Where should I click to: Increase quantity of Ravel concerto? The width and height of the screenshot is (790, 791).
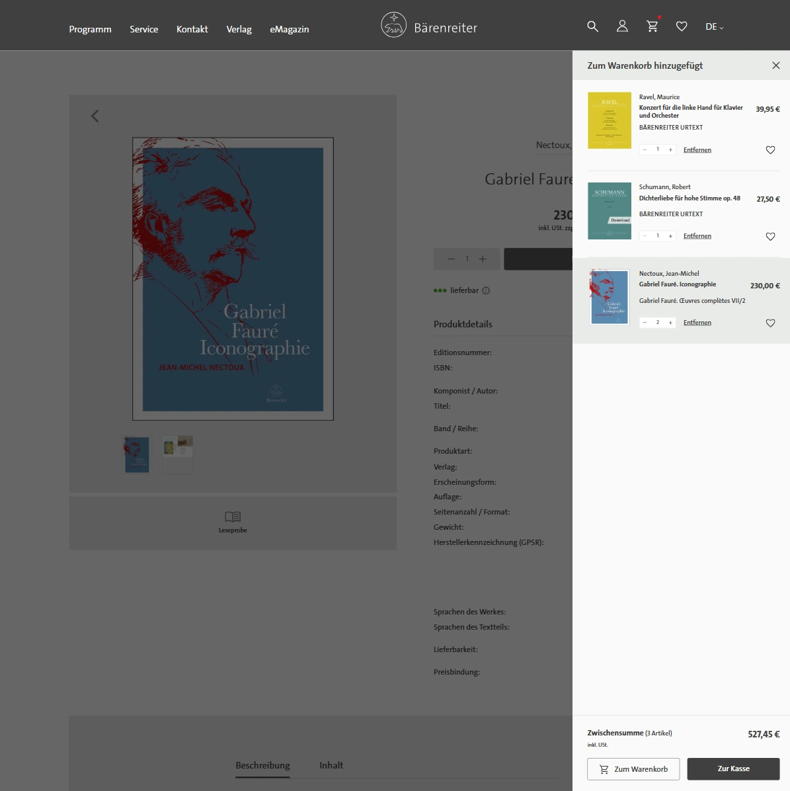(670, 150)
